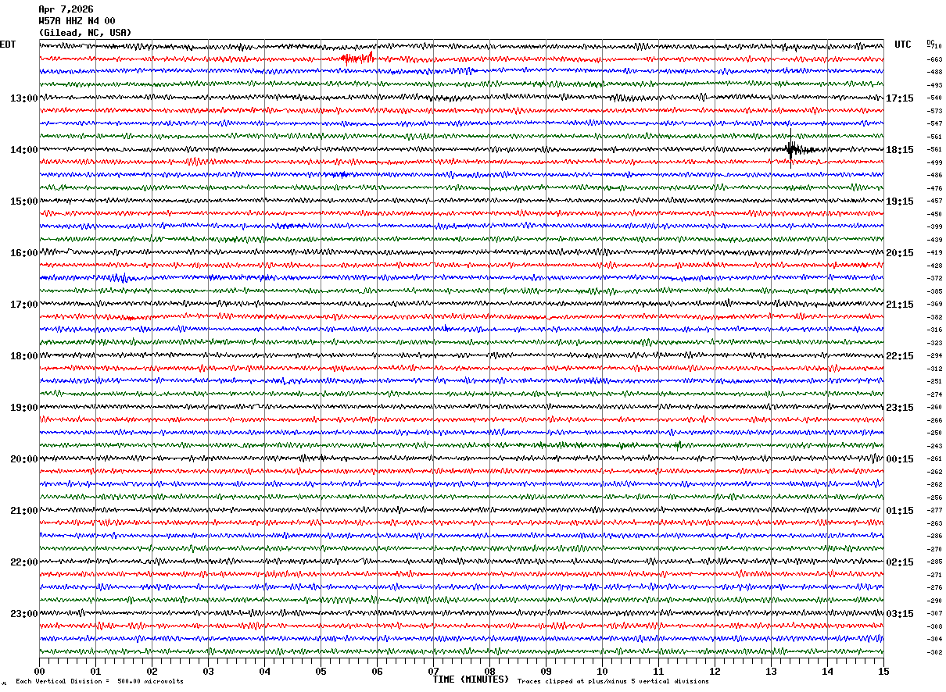Click the 'EDT' timezone label
The width and height of the screenshot is (946, 692).
click(7, 45)
